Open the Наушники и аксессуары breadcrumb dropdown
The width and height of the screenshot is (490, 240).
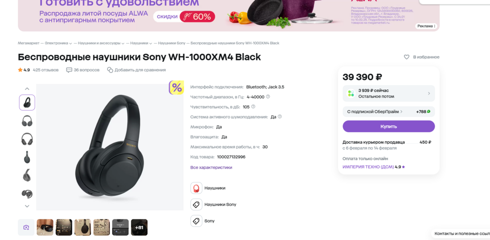click(123, 44)
